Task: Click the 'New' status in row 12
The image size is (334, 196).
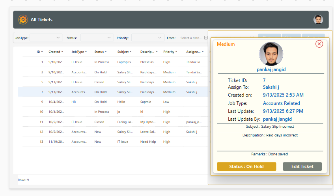Action: click(97, 132)
